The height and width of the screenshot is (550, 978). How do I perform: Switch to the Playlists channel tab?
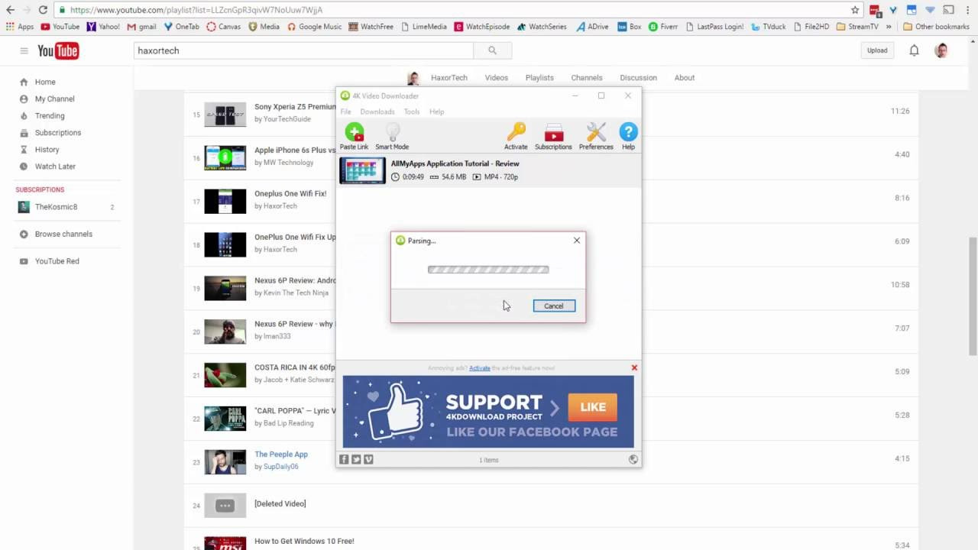coord(539,77)
